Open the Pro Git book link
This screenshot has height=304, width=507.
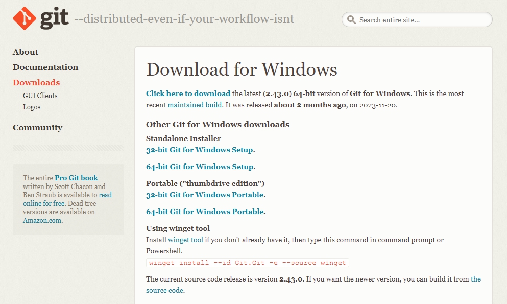click(x=76, y=178)
